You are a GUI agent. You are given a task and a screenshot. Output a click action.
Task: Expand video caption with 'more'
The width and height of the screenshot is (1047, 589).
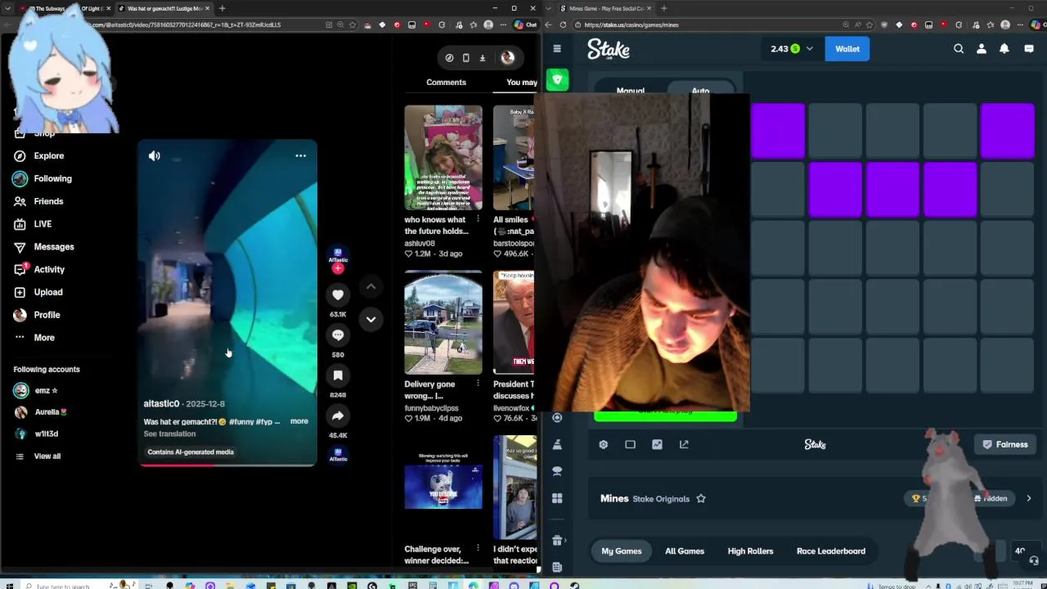299,421
